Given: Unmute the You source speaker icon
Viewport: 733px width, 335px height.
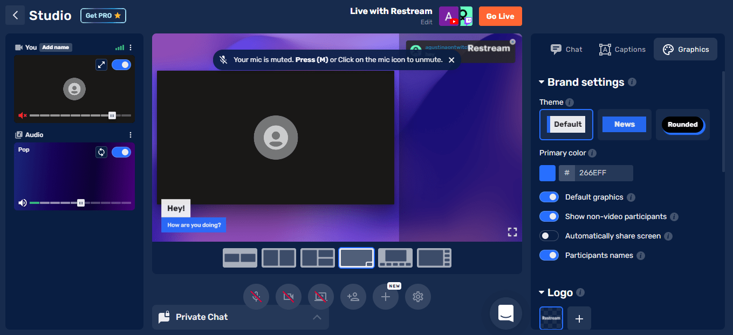Looking at the screenshot, I should (23, 115).
